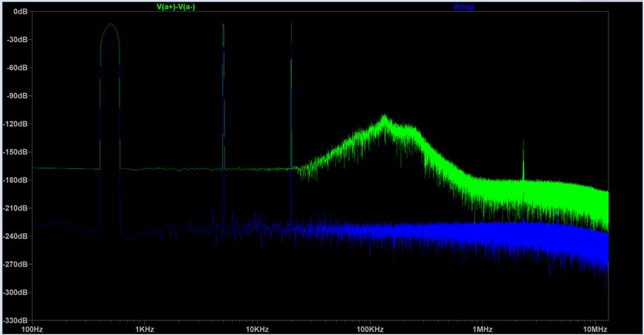Click the 100Hz frequency axis label

32,329
